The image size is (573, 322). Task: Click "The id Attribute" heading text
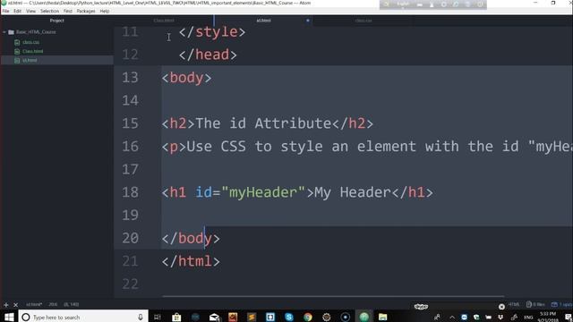[263, 123]
